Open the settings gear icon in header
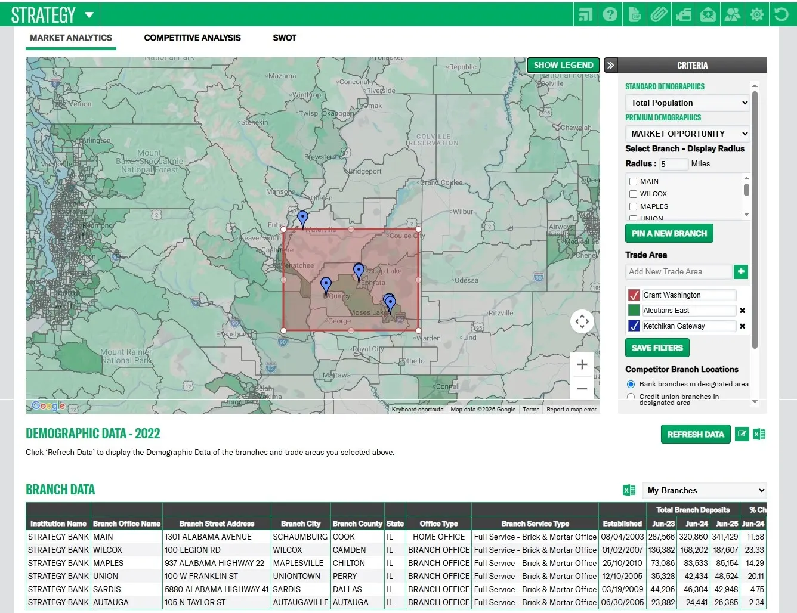Screen dimensions: 797x613 757,14
